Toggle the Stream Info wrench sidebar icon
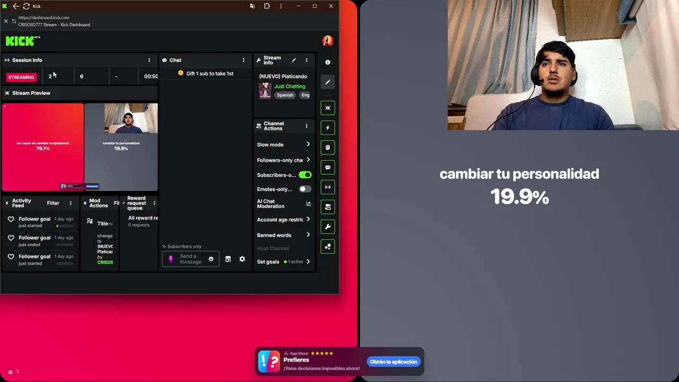Image resolution: width=679 pixels, height=382 pixels. coord(328,227)
